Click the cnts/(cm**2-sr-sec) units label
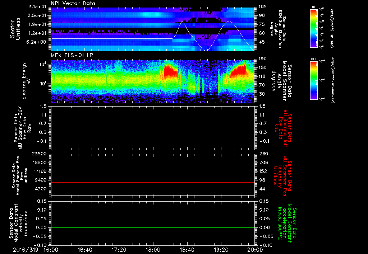The height and width of the screenshot is (254, 368). (x=332, y=28)
